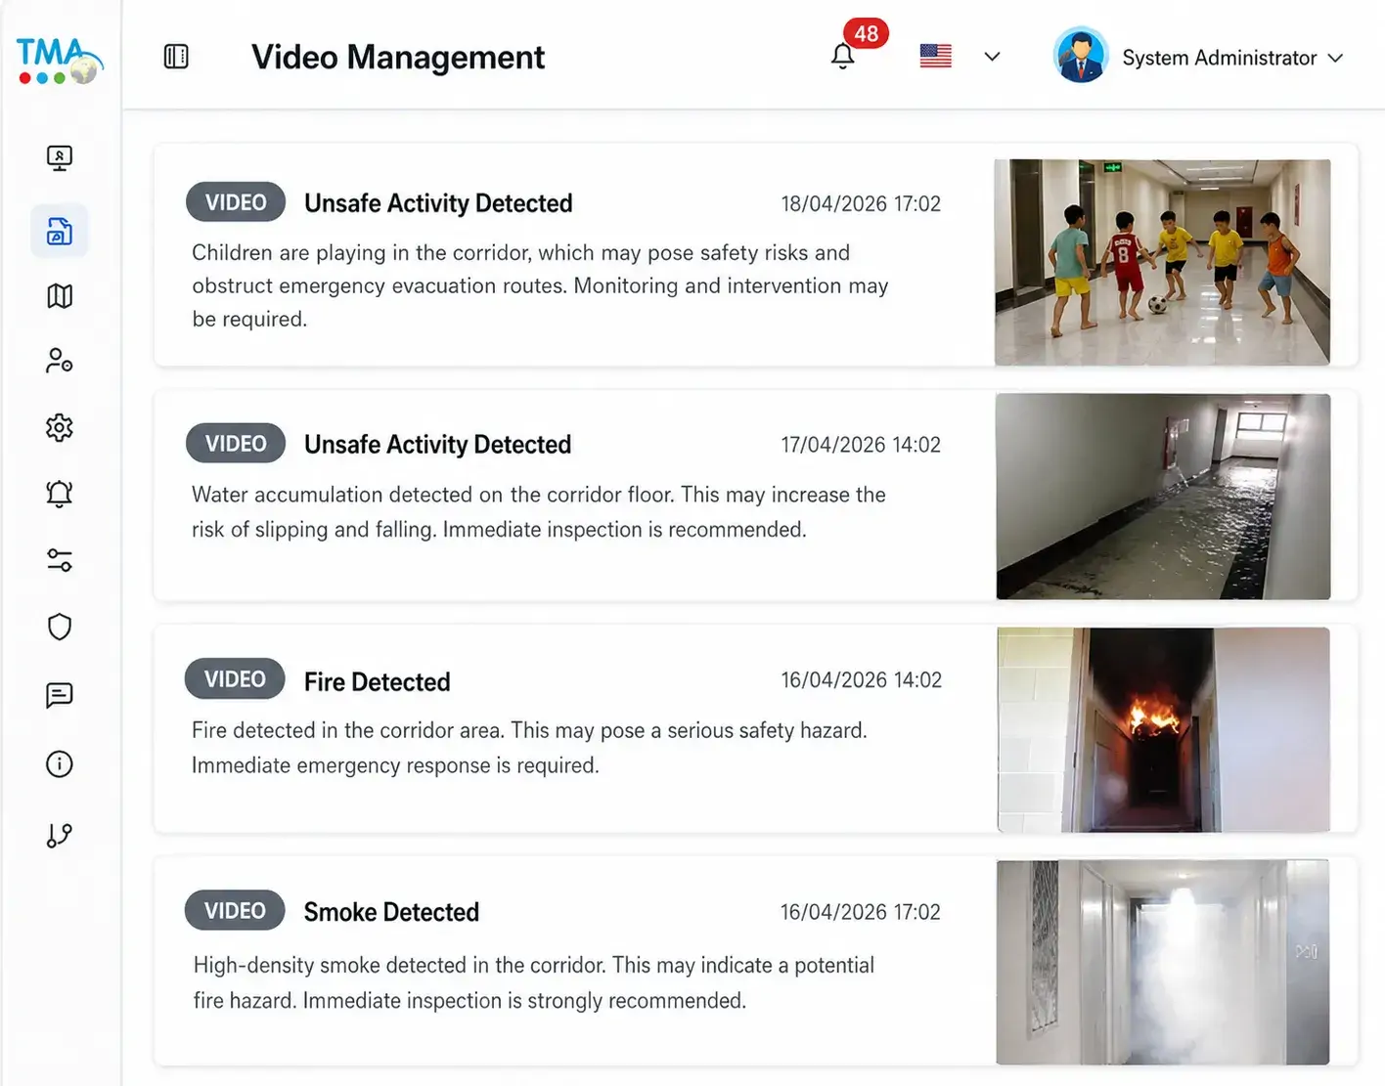Open the git branch version sidebar icon

coord(60,835)
